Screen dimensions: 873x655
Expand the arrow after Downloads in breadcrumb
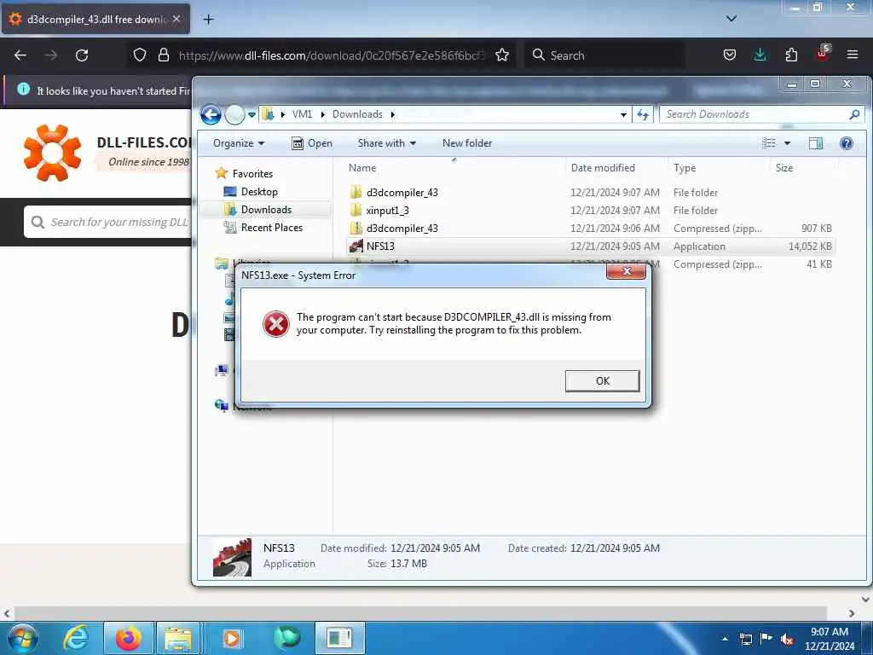tap(392, 114)
